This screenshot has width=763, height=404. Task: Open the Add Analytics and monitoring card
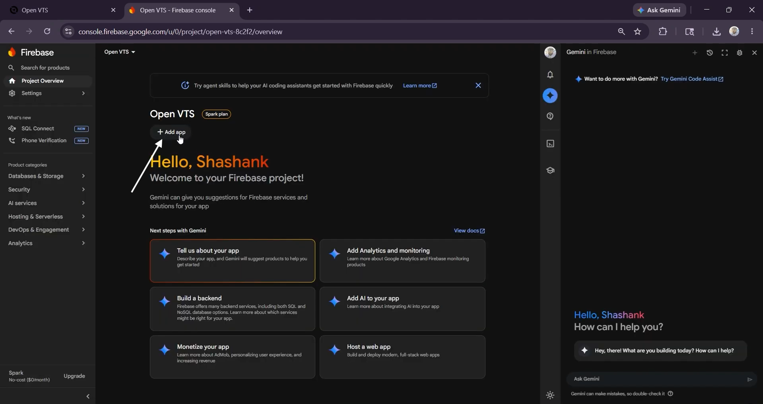[x=402, y=261]
